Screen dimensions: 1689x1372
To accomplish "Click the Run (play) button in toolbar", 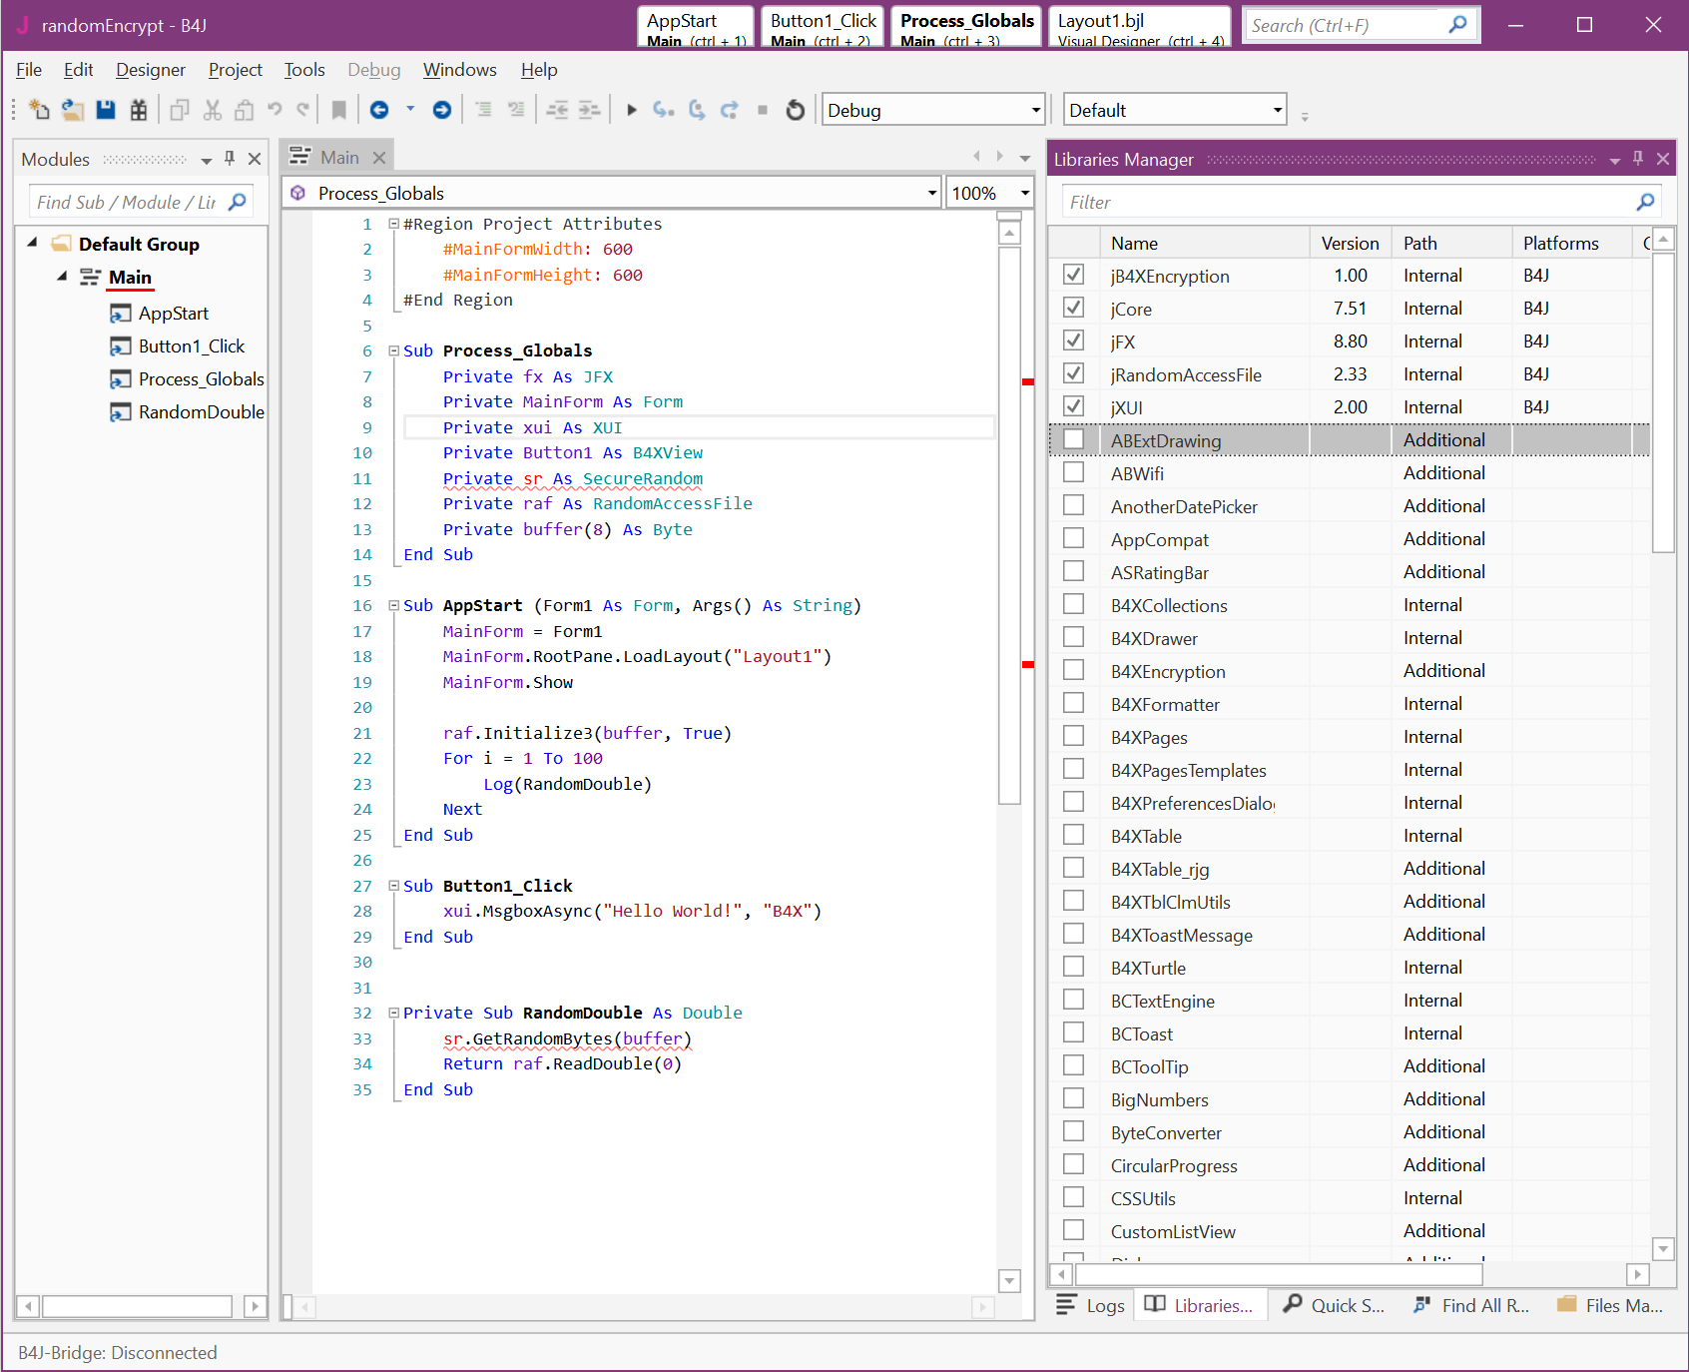I will [x=631, y=110].
